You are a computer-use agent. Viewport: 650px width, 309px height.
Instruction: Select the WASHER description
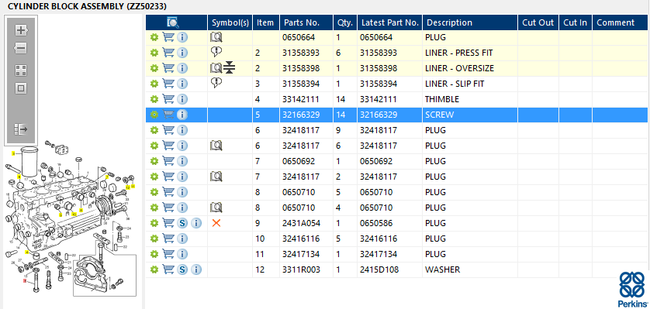(x=442, y=270)
